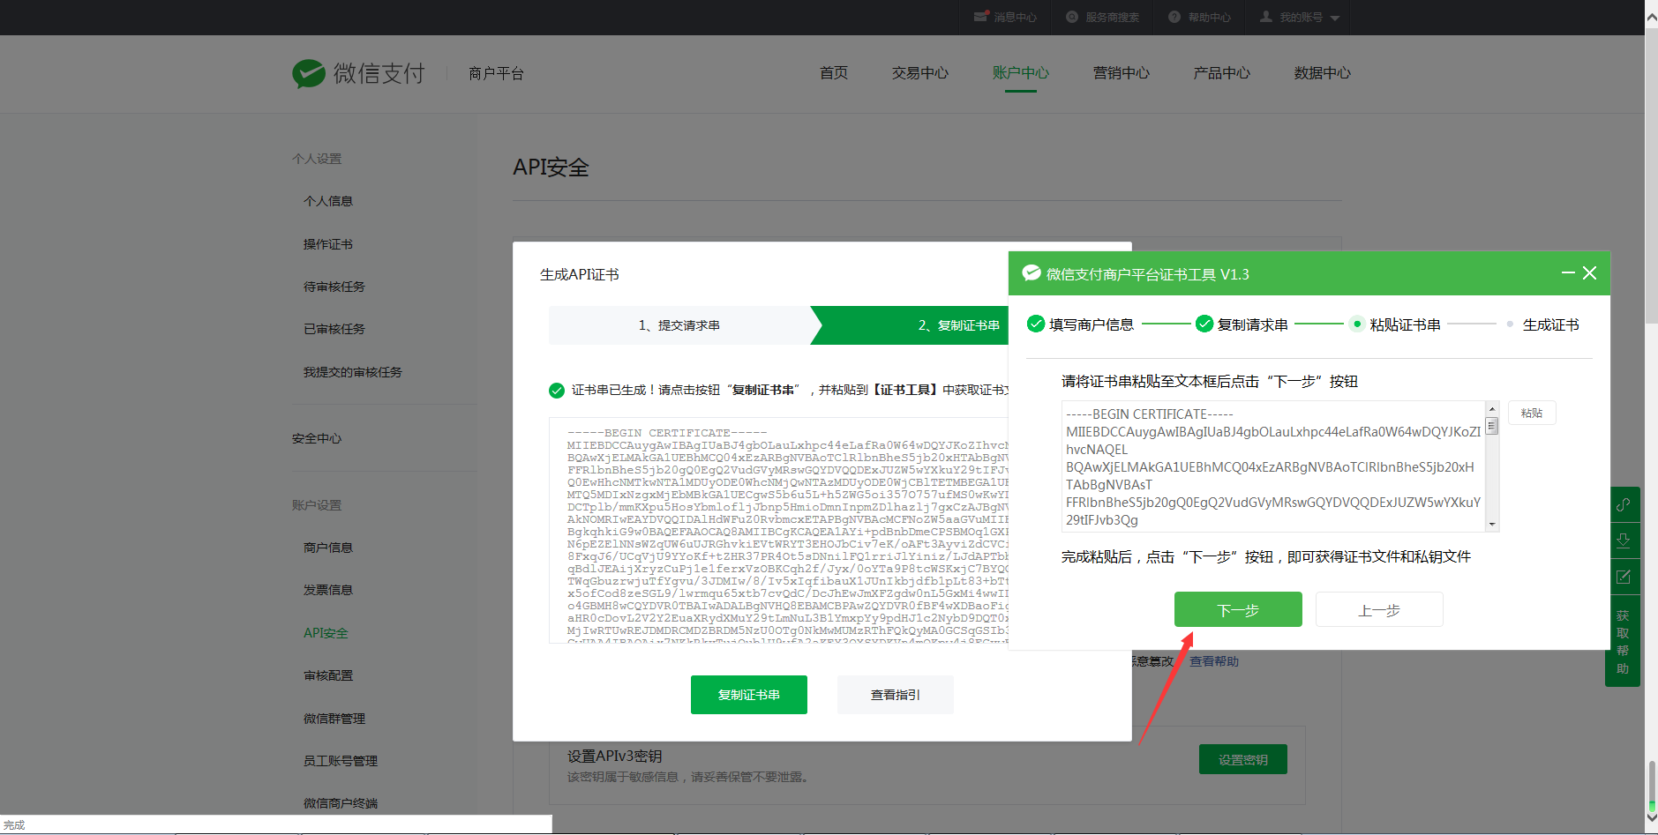Open 个人信息 in the left sidebar
The height and width of the screenshot is (835, 1658).
[x=328, y=201]
